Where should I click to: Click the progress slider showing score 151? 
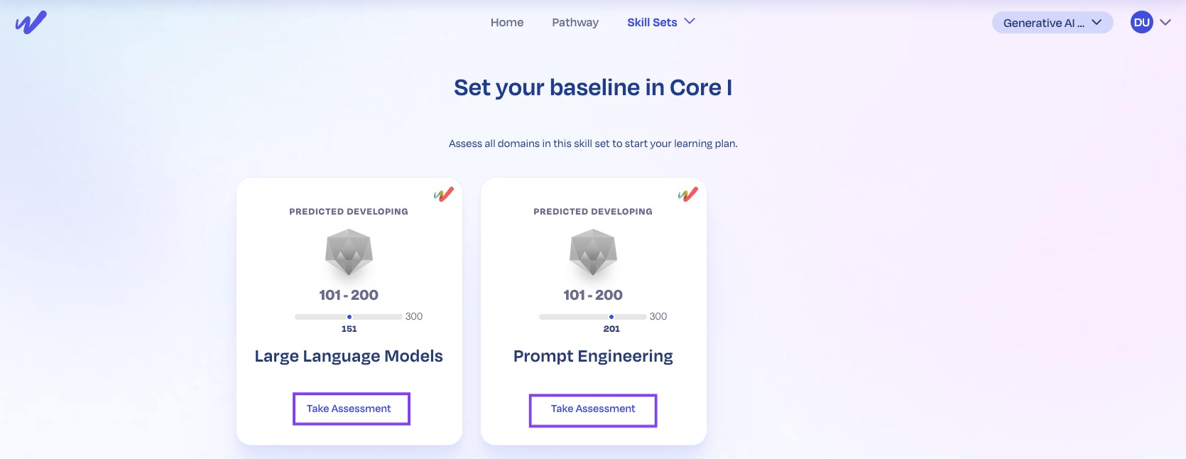click(348, 316)
